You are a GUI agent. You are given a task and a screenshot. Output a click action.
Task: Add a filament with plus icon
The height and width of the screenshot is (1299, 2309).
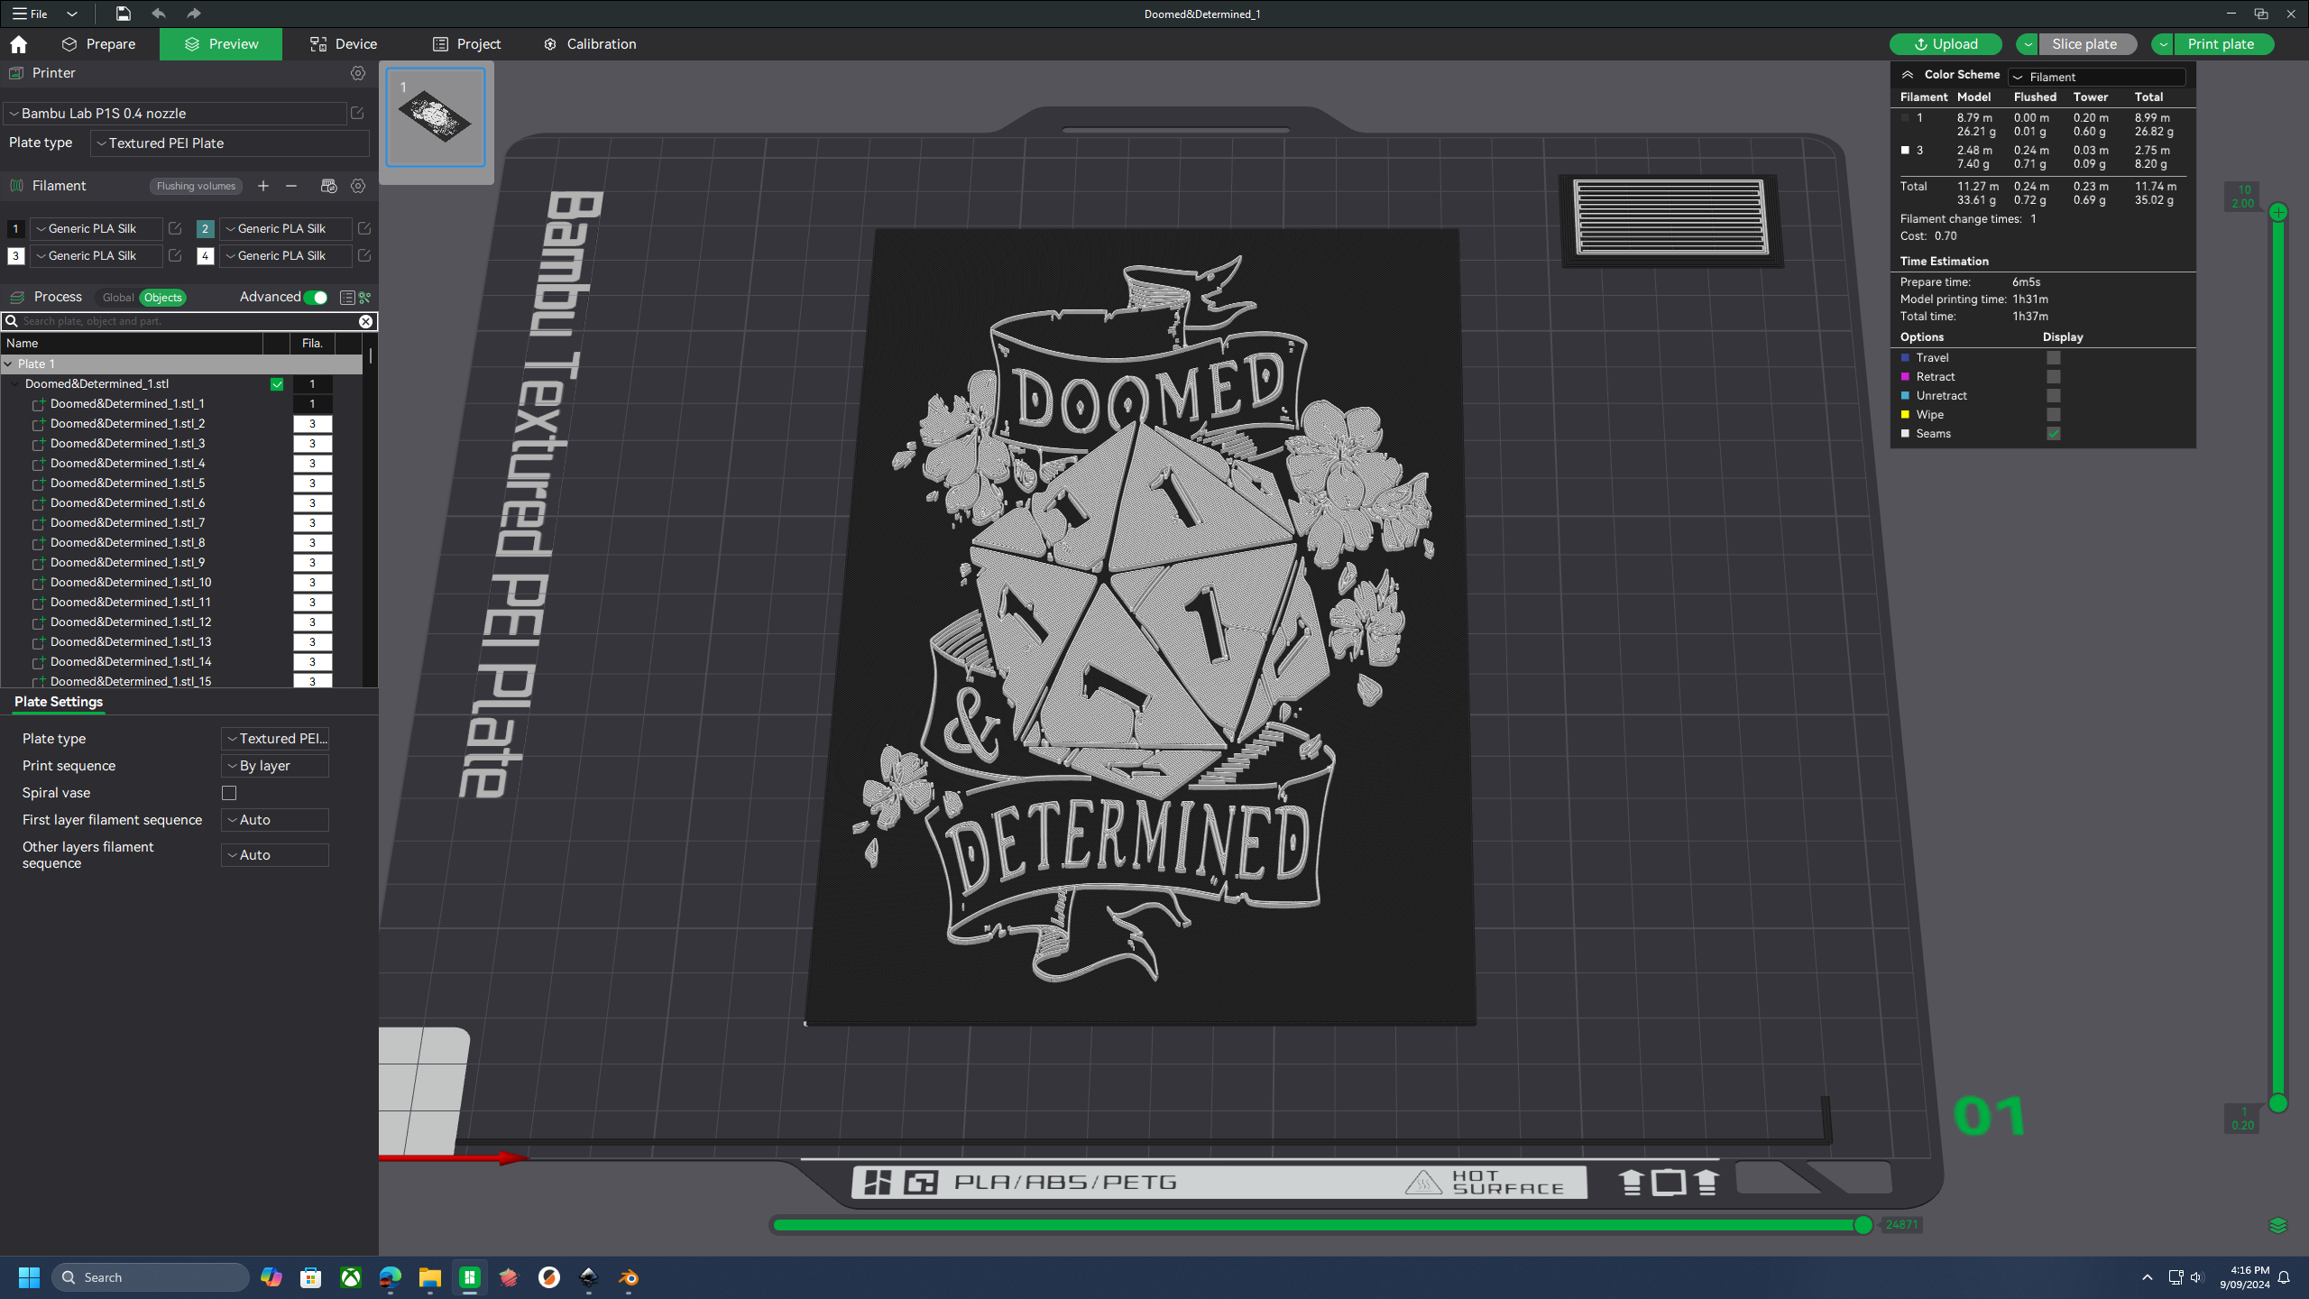[263, 186]
